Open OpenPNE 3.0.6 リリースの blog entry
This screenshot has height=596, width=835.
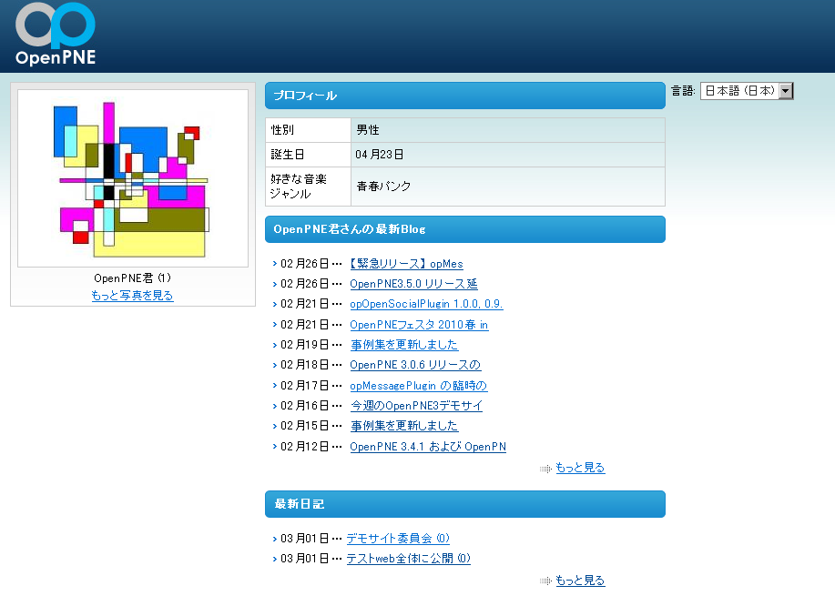[415, 365]
